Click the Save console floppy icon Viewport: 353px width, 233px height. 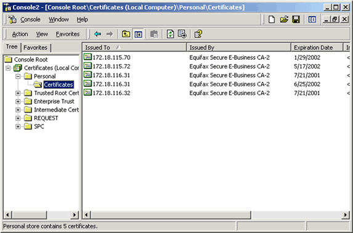pos(296,19)
